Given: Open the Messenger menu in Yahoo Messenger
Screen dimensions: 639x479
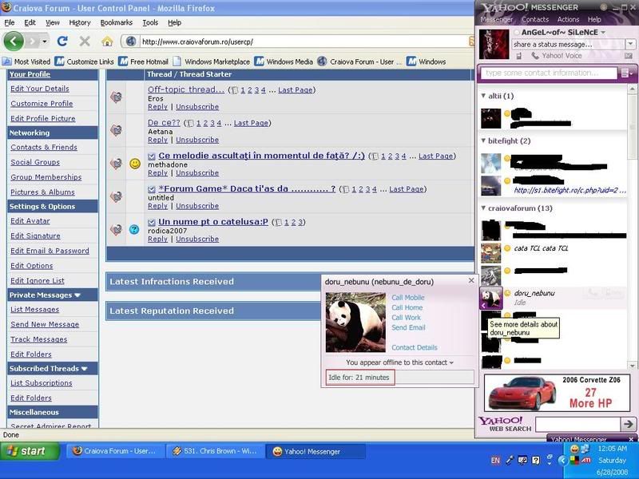Looking at the screenshot, I should pos(496,19).
